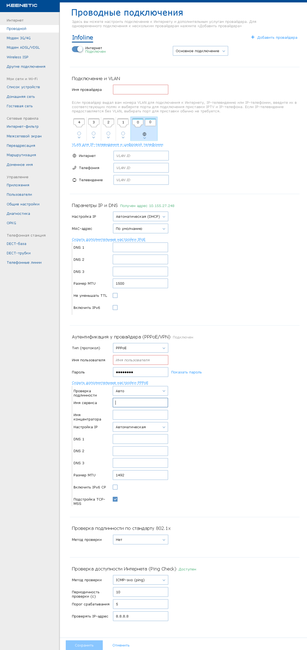Click the Отменить button
The height and width of the screenshot is (650, 307).
[121, 645]
